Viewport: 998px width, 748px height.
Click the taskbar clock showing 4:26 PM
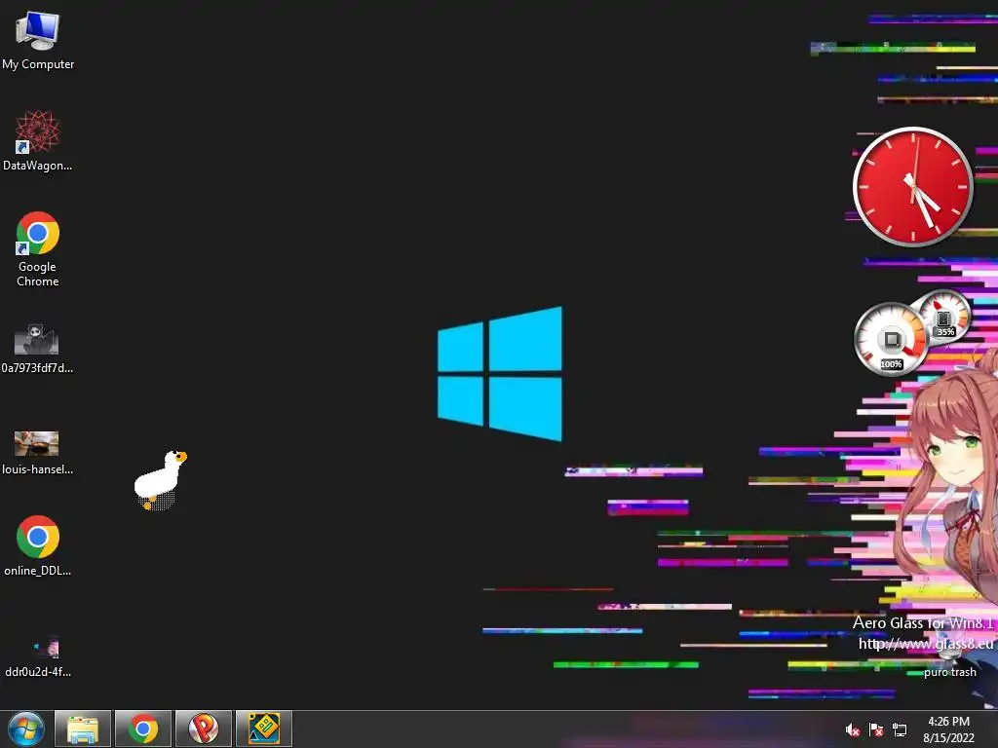pyautogui.click(x=948, y=722)
